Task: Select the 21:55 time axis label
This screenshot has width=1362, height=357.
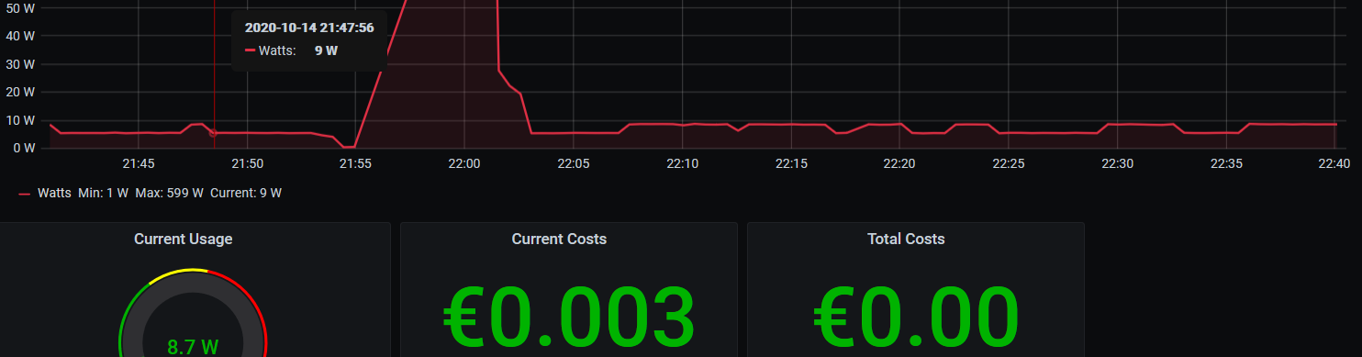Action: (355, 163)
